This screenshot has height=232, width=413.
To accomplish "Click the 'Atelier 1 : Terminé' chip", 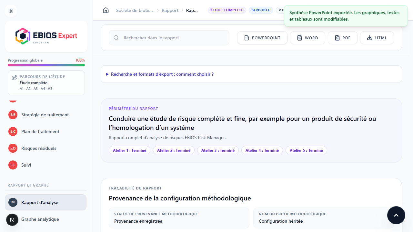I will [129, 150].
